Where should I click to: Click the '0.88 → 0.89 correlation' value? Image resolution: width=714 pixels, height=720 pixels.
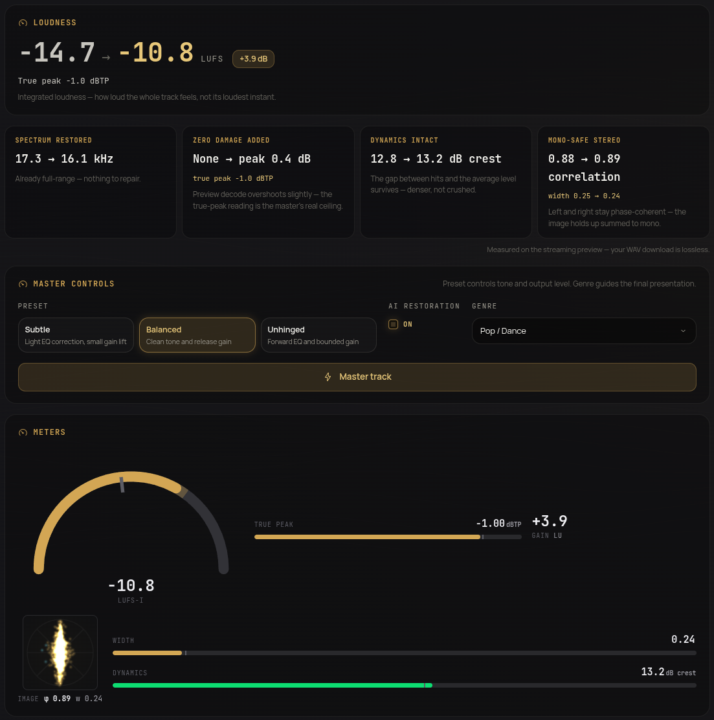[585, 168]
